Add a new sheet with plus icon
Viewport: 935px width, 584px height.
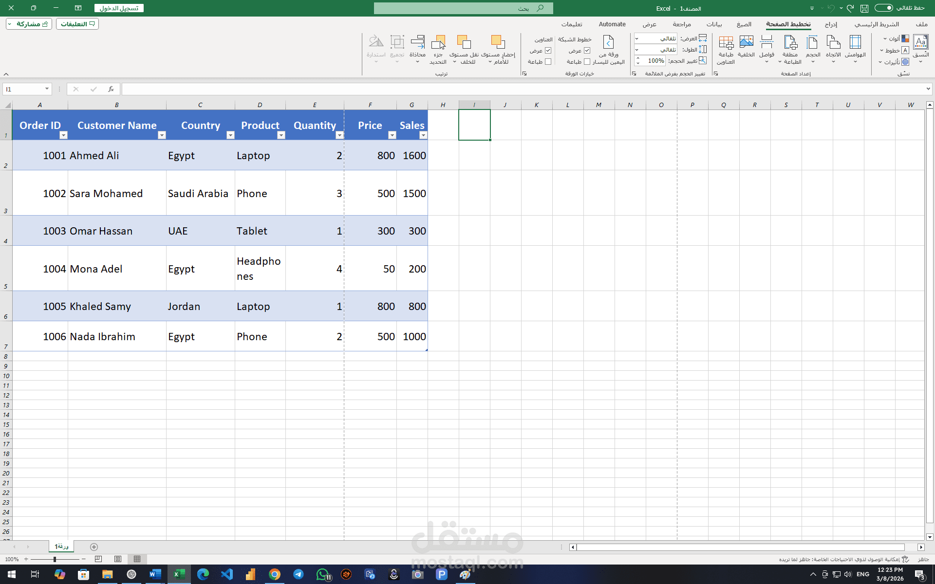(x=94, y=547)
